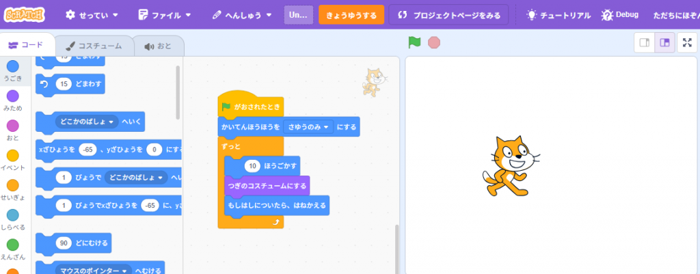700x274 pixels.
Task: Select the イベント events category
Action: coord(12,160)
